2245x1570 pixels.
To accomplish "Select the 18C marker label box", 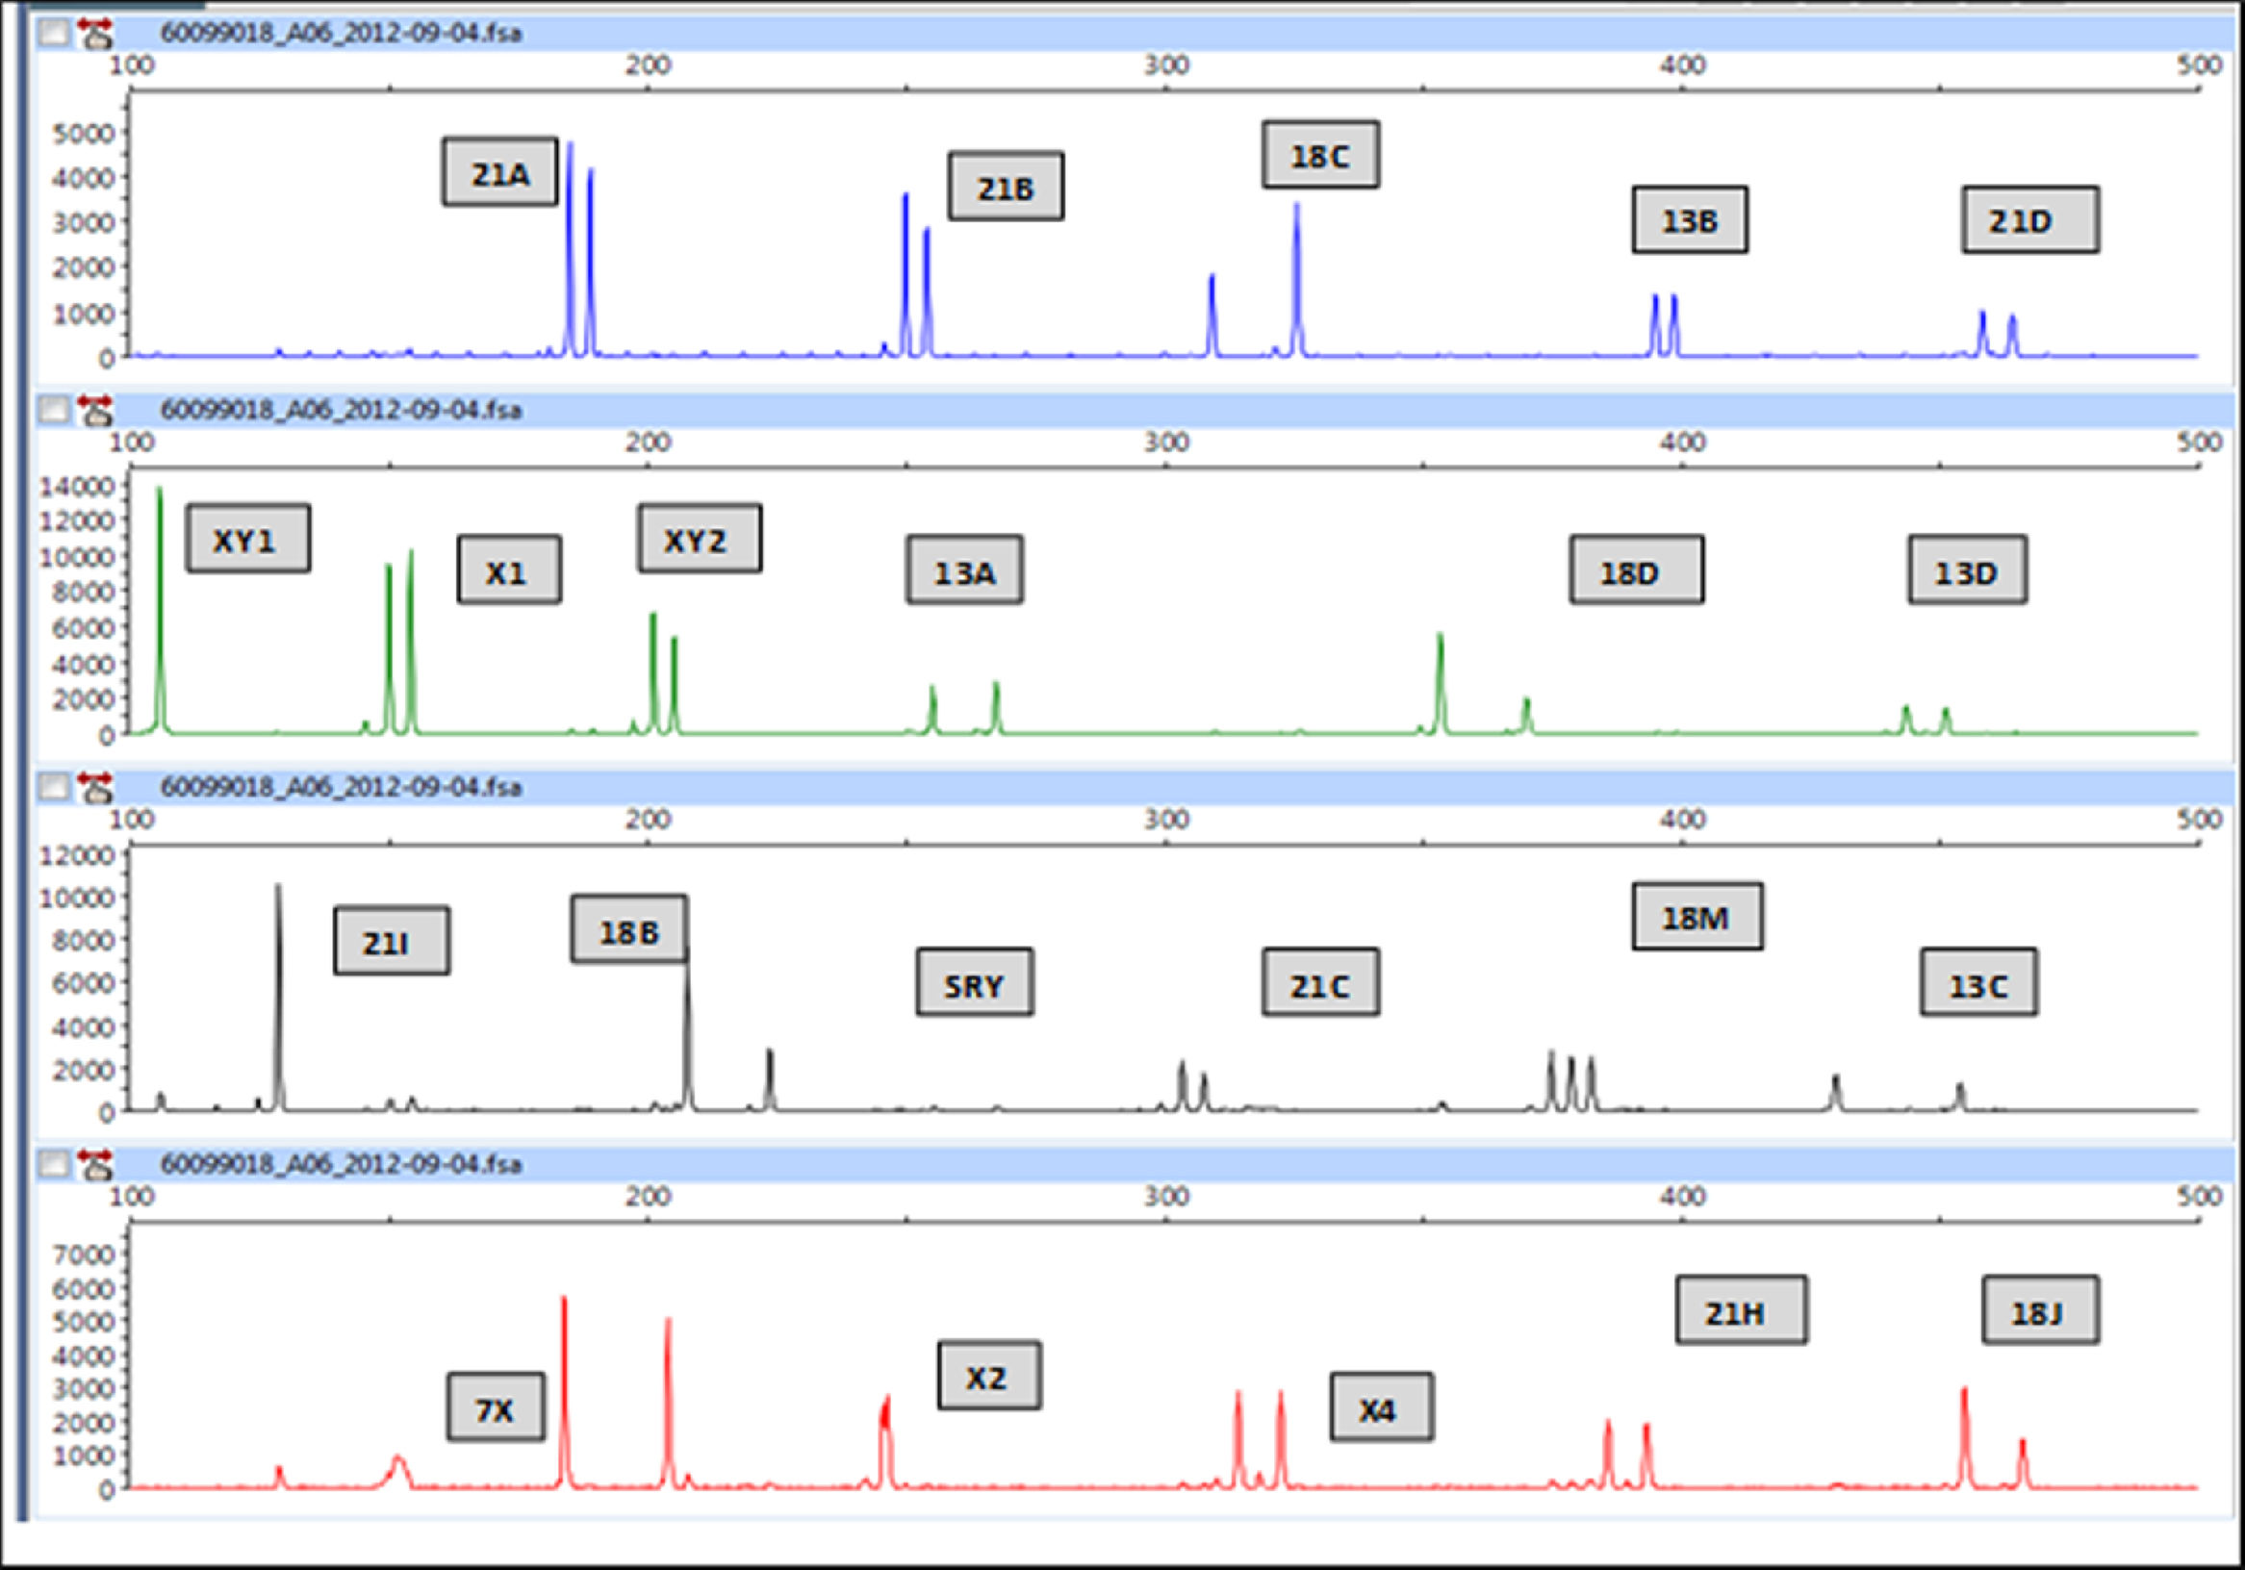I will click(1320, 155).
